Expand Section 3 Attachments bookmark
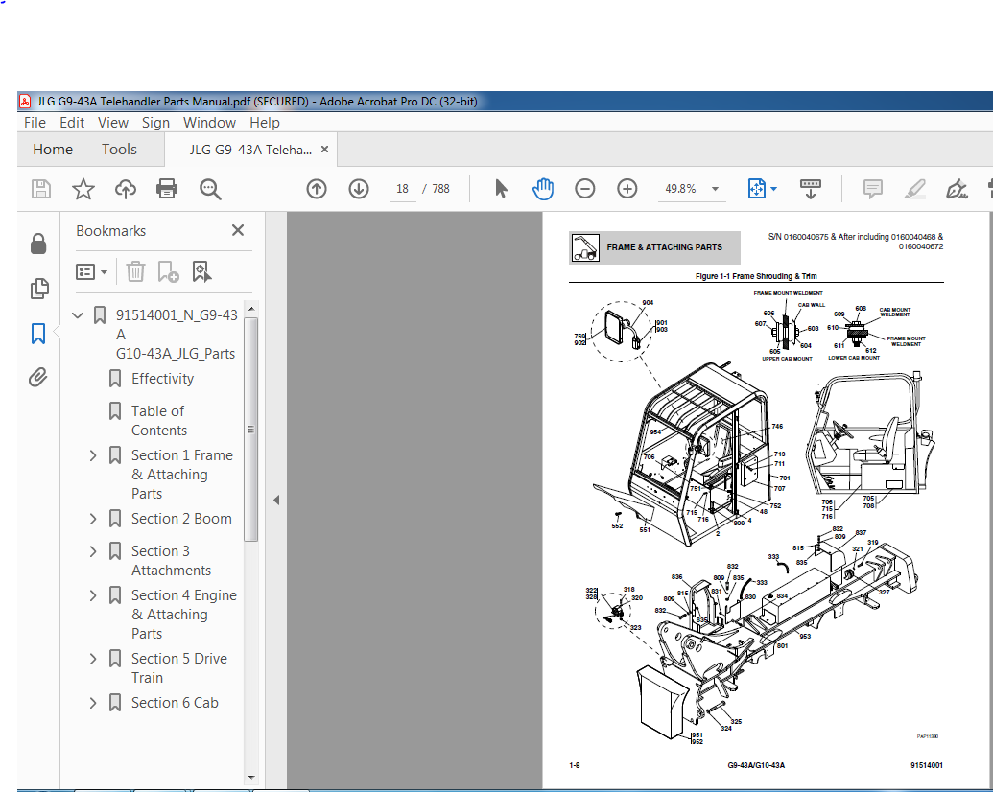Viewport: 993px width, 792px height. pos(93,551)
